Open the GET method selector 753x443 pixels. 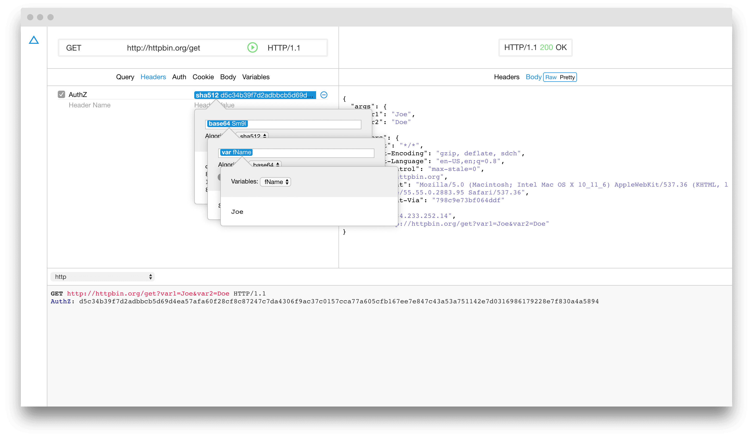click(x=73, y=48)
